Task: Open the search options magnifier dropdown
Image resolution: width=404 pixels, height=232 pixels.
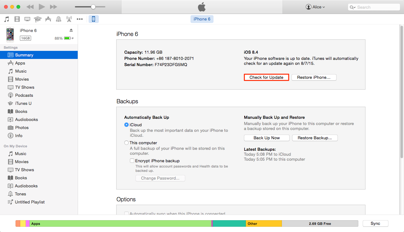Action: click(x=353, y=7)
